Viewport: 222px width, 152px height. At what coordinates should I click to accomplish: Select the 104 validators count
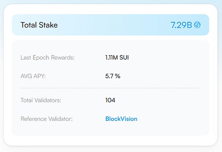(110, 100)
